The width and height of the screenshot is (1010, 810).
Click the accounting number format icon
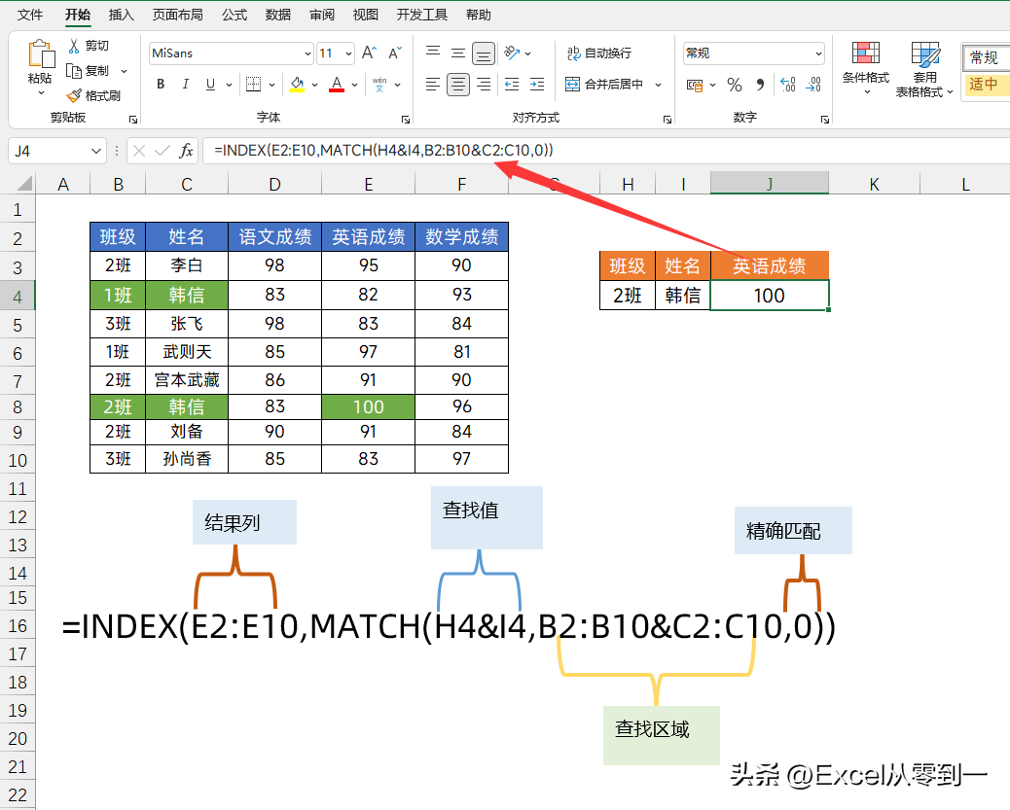coord(695,85)
